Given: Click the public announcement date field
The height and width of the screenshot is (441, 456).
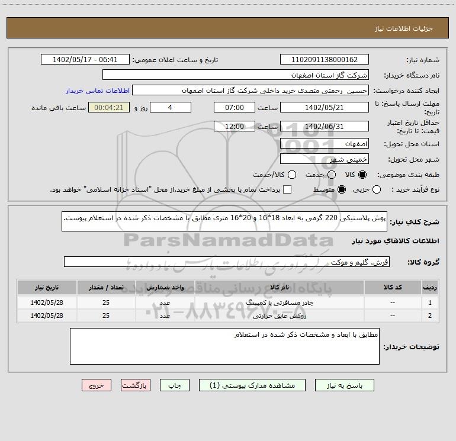Looking at the screenshot, I should point(85,59).
